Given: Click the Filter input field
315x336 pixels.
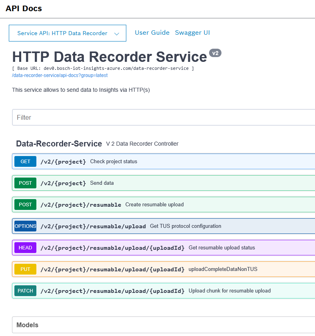Looking at the screenshot, I should click(x=160, y=117).
